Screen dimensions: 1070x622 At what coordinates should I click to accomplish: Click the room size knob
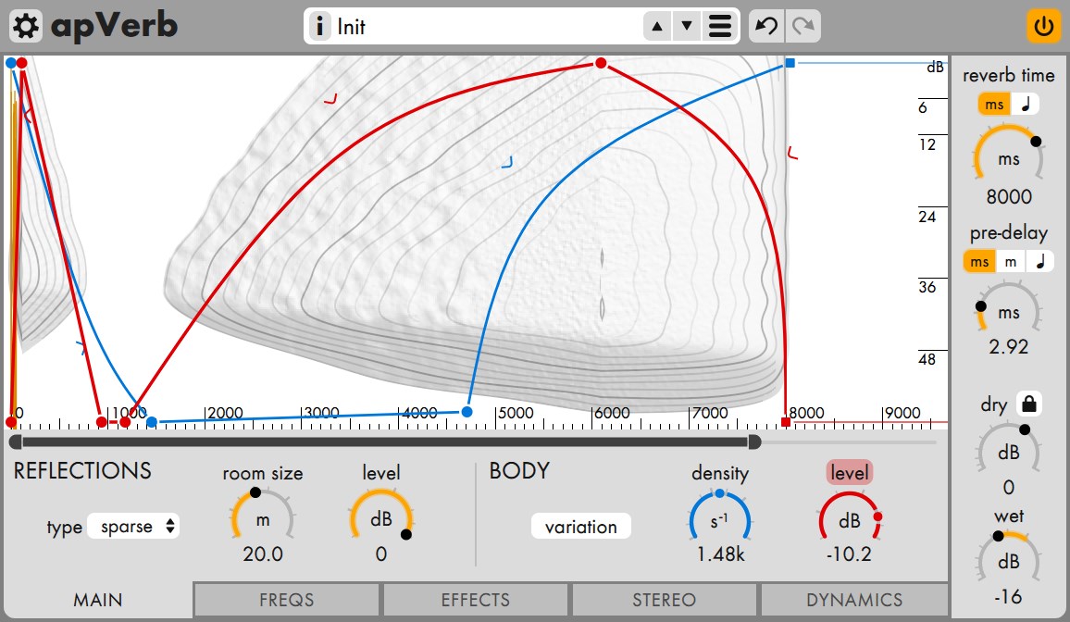tap(263, 520)
